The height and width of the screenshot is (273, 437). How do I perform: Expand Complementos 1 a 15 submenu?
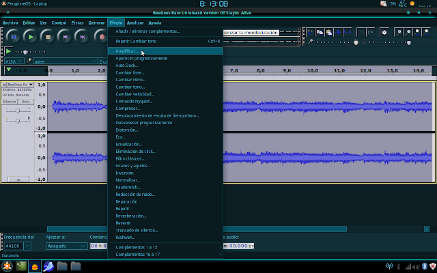165,247
